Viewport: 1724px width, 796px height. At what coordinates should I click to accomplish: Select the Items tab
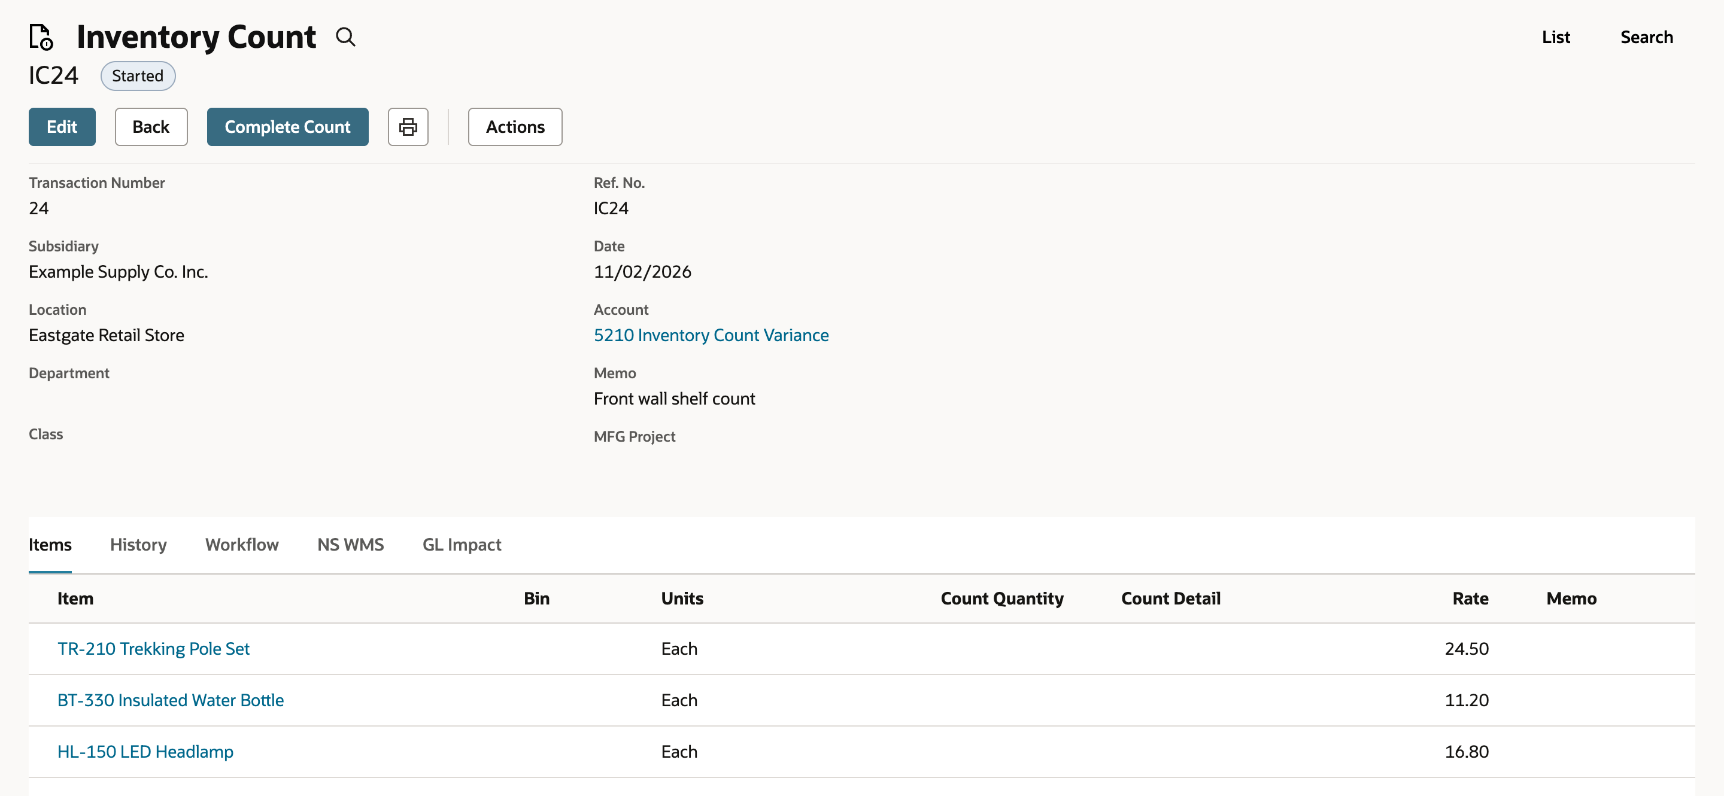(x=50, y=545)
